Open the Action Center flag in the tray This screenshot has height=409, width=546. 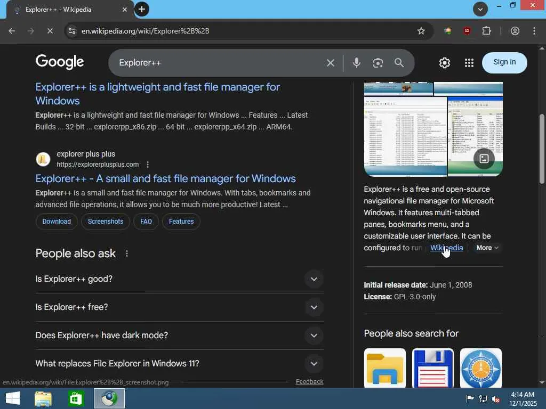pos(470,399)
